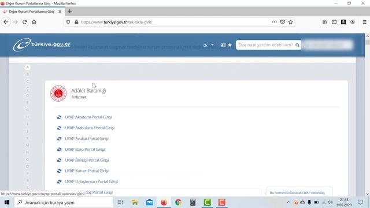Open Windows Task View
This screenshot has height=208, width=370.
point(120,202)
